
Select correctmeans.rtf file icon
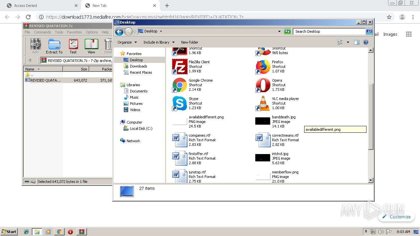(263, 140)
